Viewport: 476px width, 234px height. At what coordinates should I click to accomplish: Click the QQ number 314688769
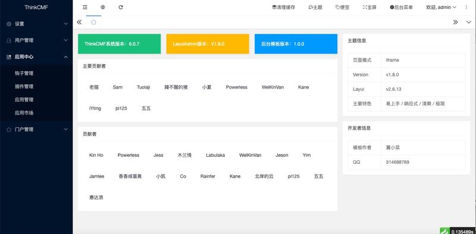click(x=397, y=162)
